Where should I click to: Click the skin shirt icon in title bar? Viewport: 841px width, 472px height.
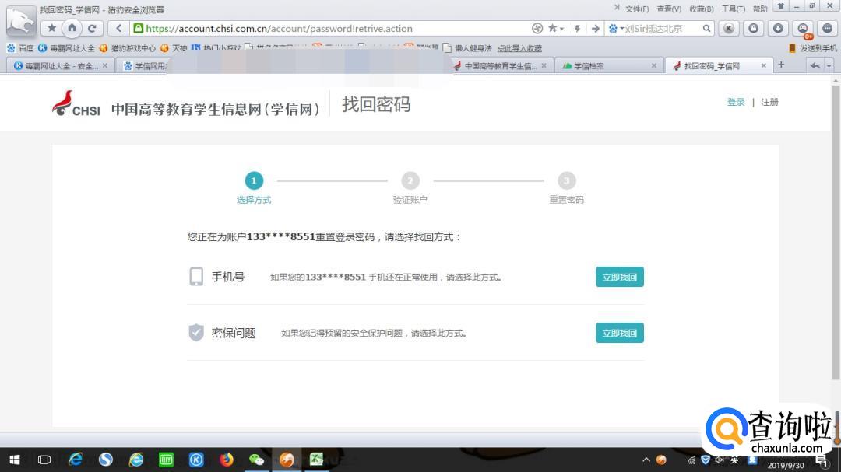click(781, 6)
